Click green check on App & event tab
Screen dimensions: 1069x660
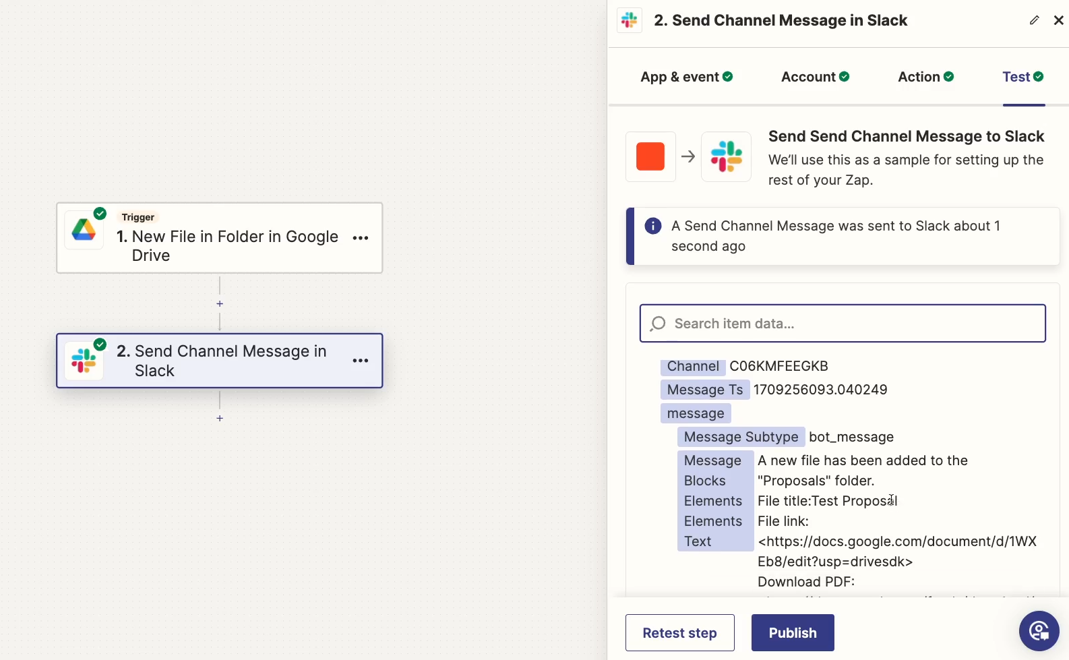728,77
